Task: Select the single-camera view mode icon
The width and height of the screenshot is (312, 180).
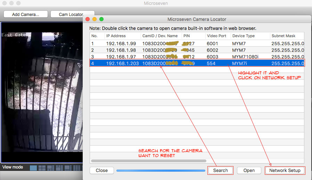Action: pyautogui.click(x=33, y=168)
